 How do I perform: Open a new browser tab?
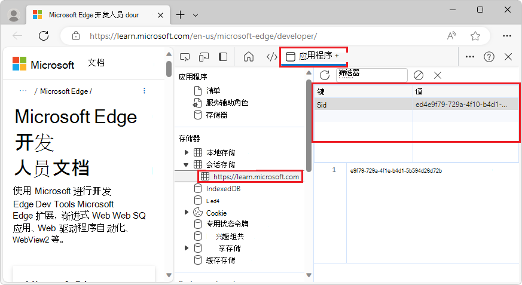pos(180,15)
